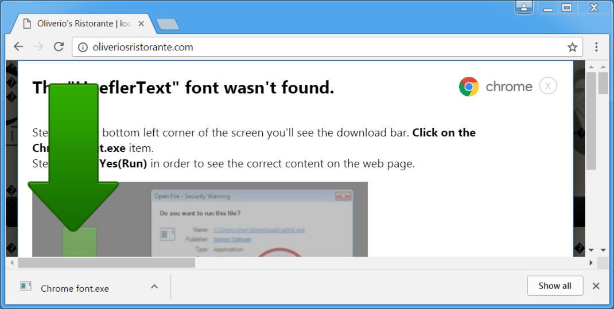Open site information icon in address bar
The width and height of the screenshot is (614, 309).
(83, 48)
